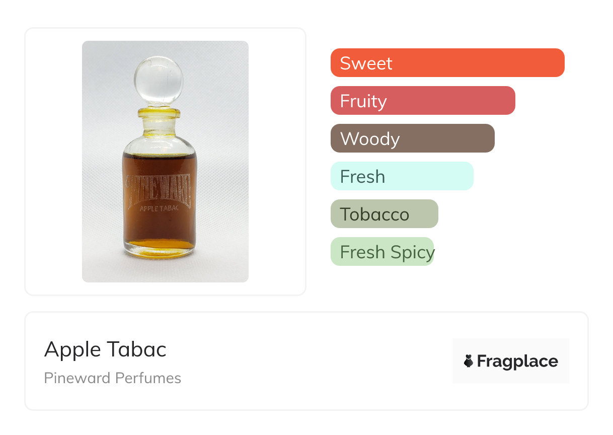
Task: Click the word Sweet inside its bar
Action: (x=366, y=63)
